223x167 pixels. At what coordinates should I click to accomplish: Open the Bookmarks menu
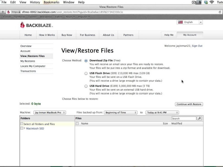tap(52, 2)
